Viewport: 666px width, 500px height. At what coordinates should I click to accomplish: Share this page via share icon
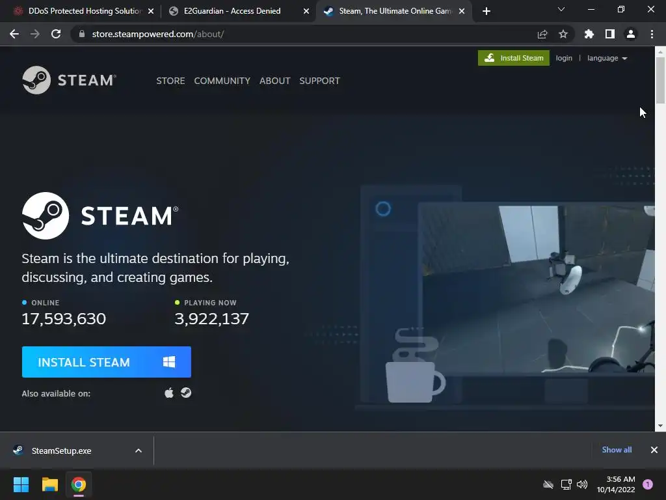point(542,34)
